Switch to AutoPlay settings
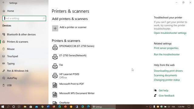 click(x=12, y=78)
